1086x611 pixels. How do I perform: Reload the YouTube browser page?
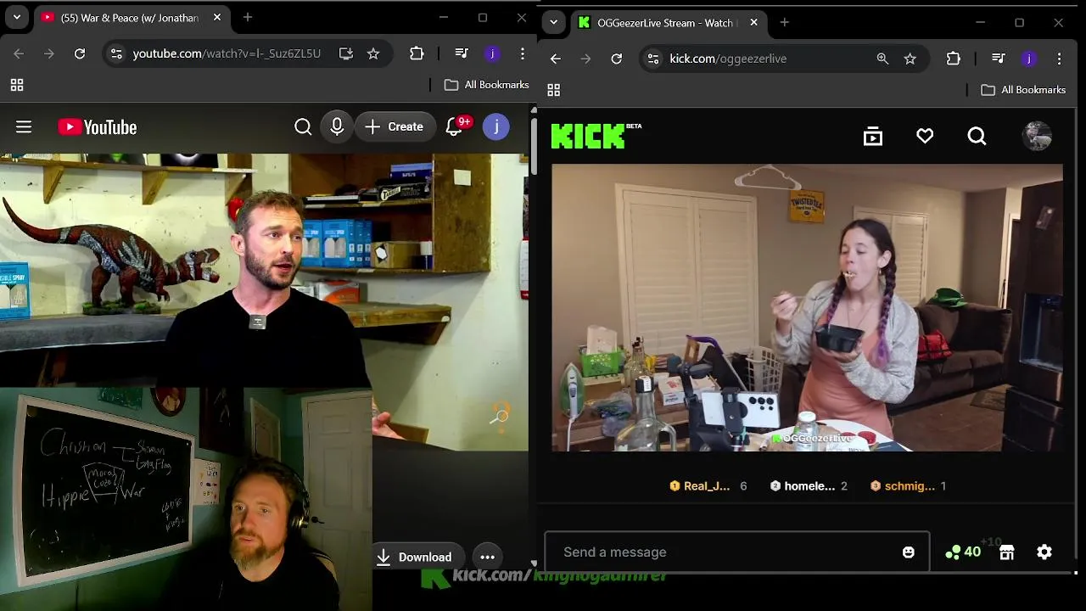pyautogui.click(x=80, y=53)
